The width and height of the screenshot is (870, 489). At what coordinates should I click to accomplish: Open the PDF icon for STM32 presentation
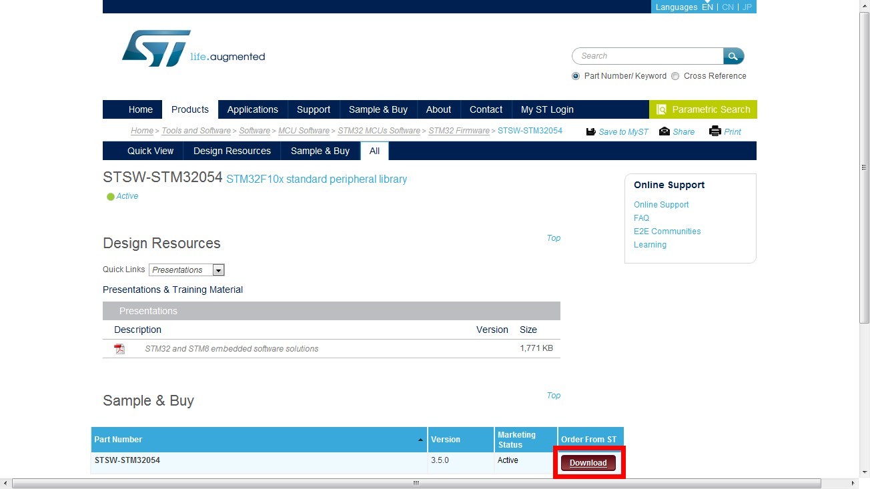coord(119,348)
